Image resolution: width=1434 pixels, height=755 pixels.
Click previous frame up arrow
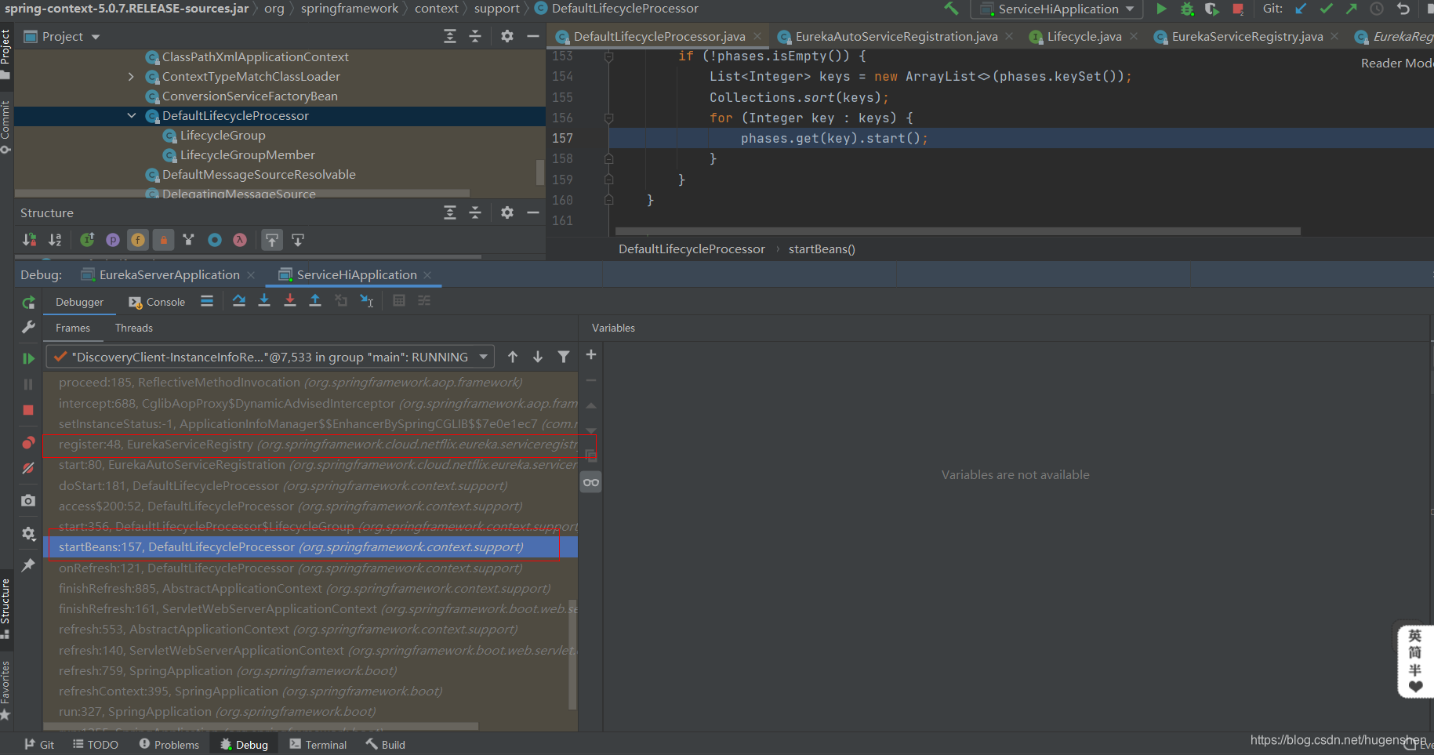point(513,357)
